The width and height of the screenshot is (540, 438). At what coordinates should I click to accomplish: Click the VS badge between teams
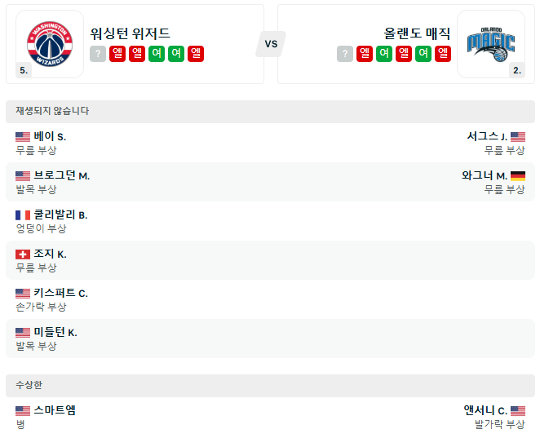(x=271, y=44)
